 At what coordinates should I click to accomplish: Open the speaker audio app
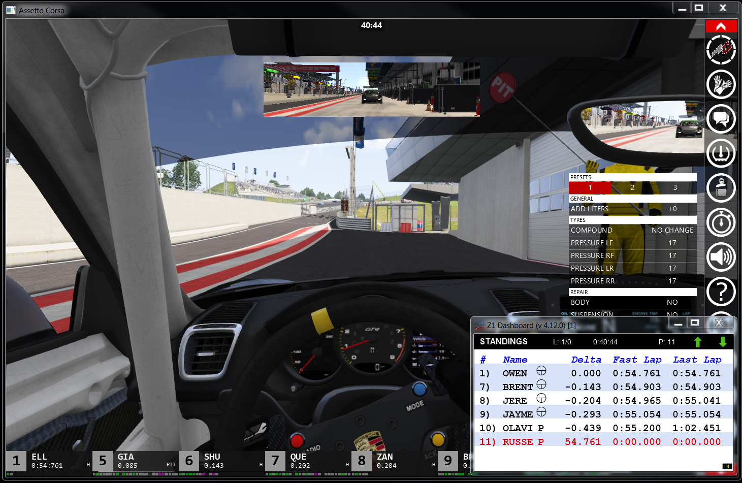(721, 256)
